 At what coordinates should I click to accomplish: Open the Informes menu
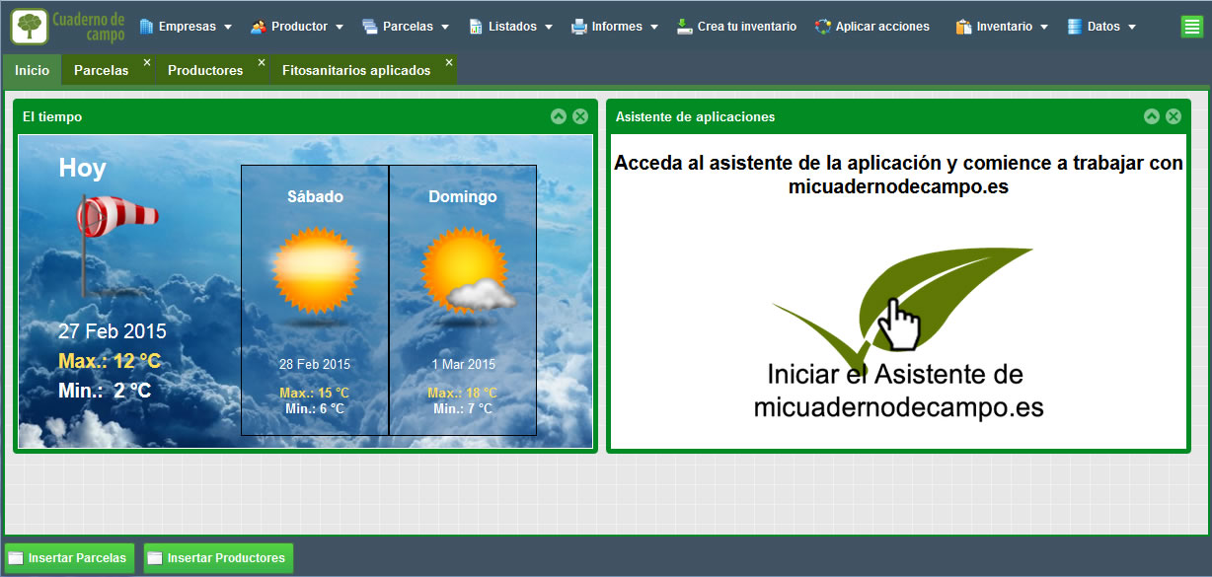point(616,27)
